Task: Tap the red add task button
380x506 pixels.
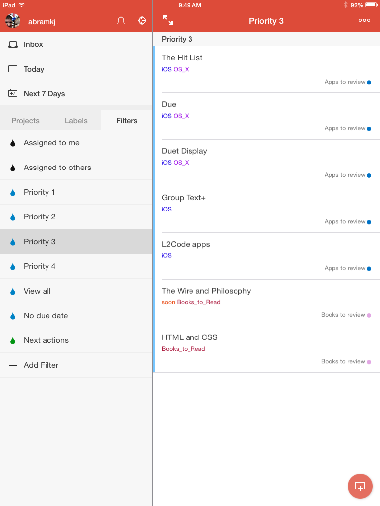Action: [x=360, y=486]
